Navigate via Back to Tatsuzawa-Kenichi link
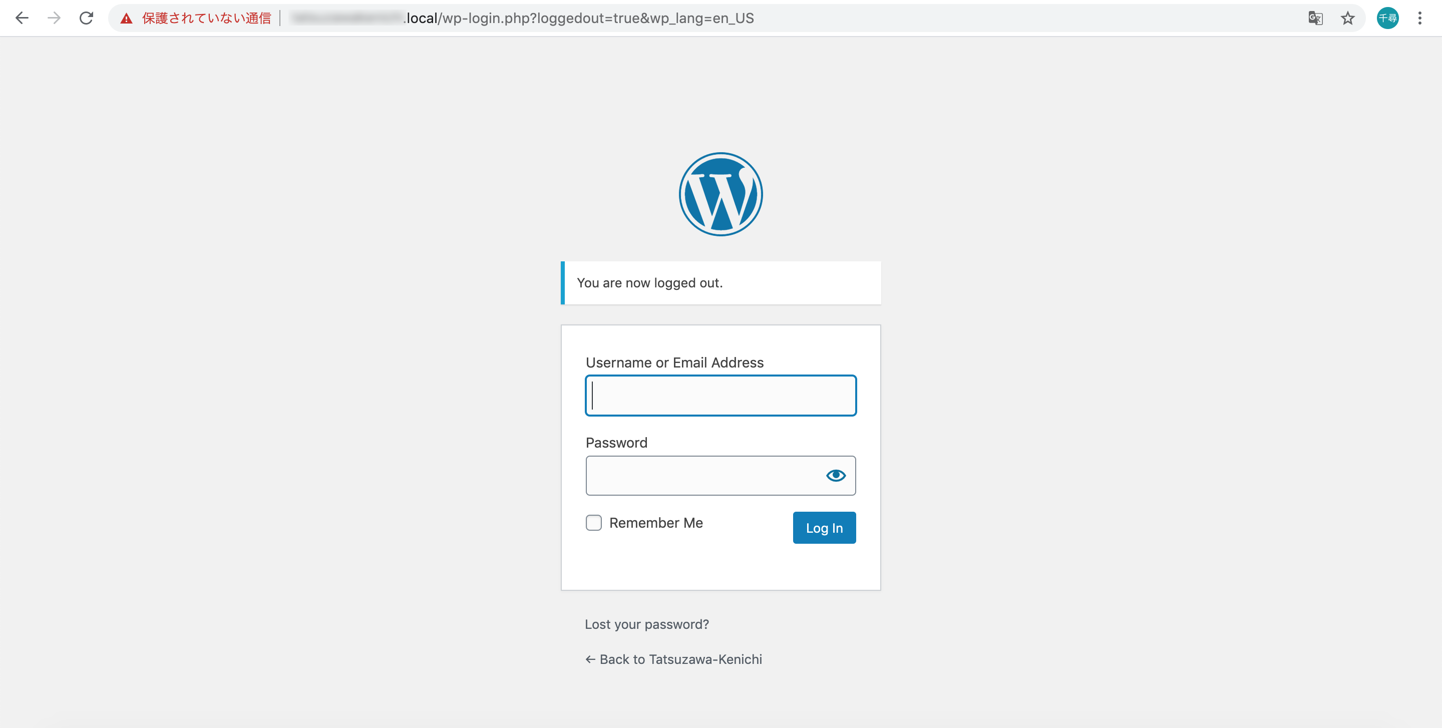Screen dimensions: 1442x728 [x=673, y=659]
